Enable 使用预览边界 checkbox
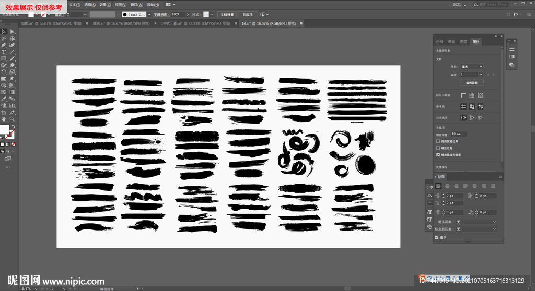The width and height of the screenshot is (535, 291). (x=438, y=141)
